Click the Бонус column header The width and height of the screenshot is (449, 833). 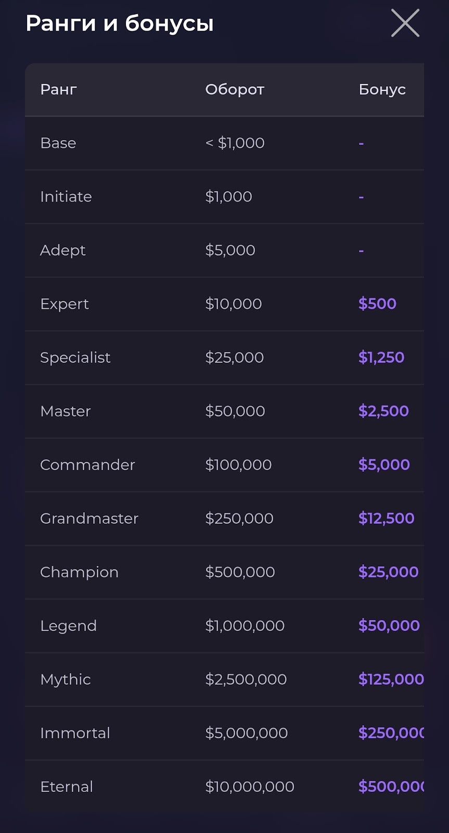click(382, 90)
